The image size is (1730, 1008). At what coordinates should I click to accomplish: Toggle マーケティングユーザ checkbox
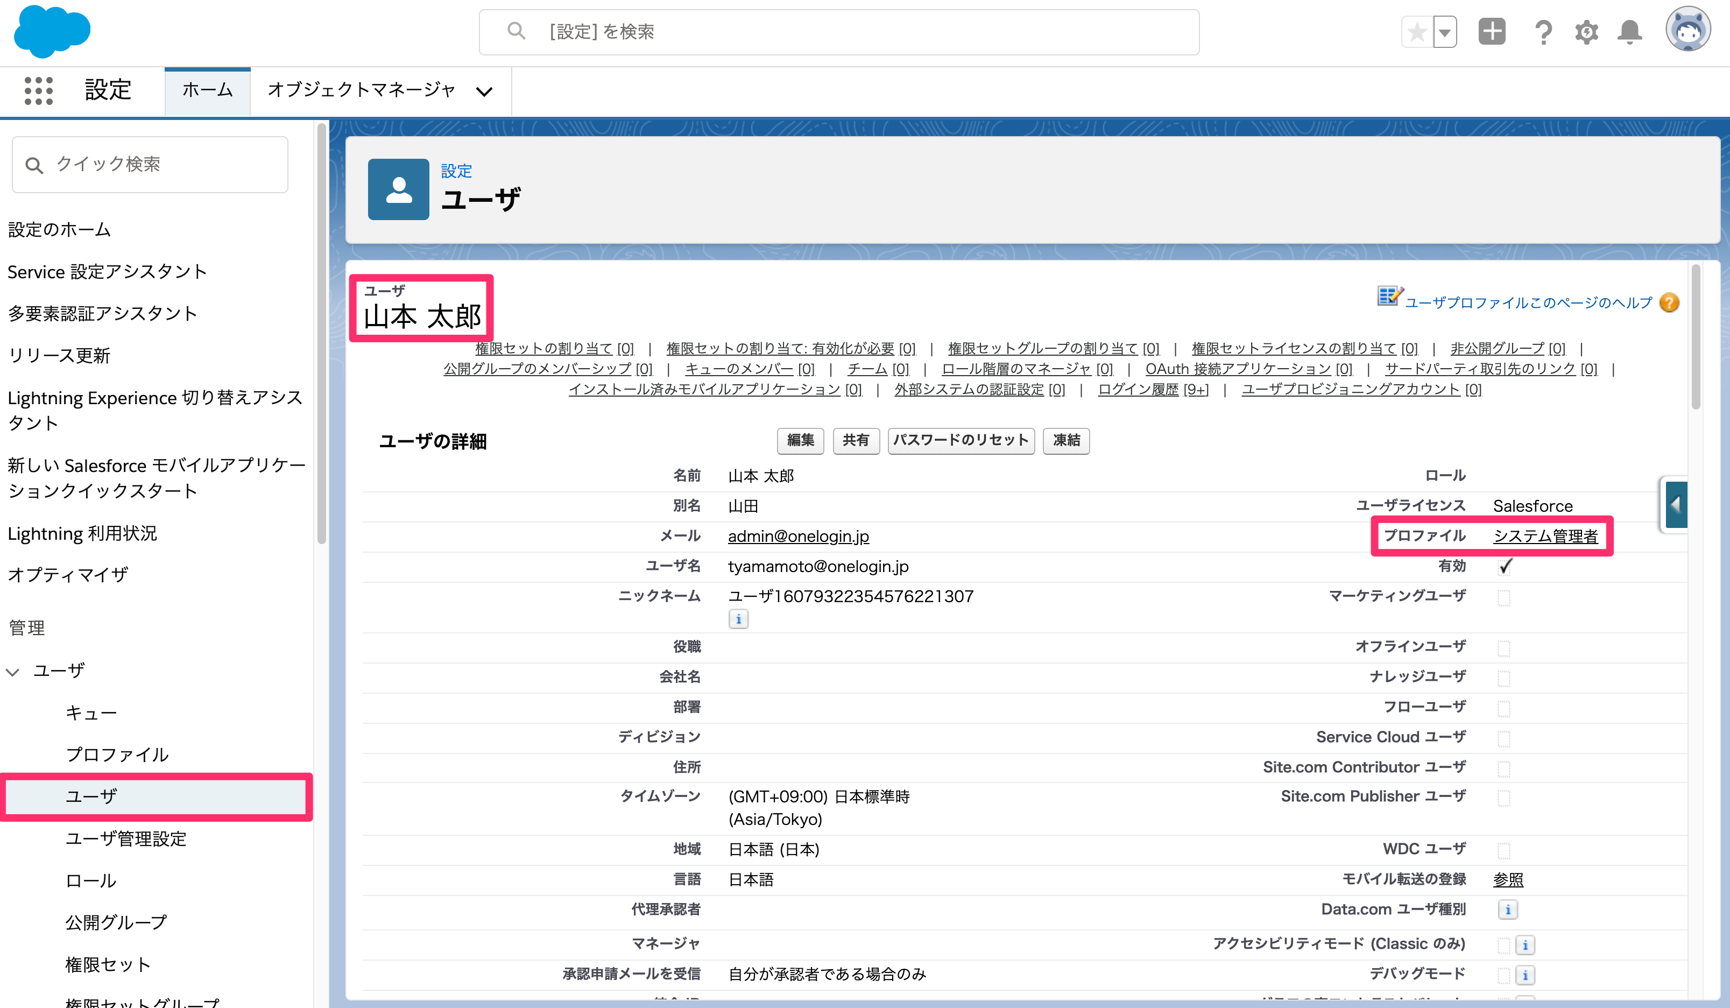[x=1503, y=597]
